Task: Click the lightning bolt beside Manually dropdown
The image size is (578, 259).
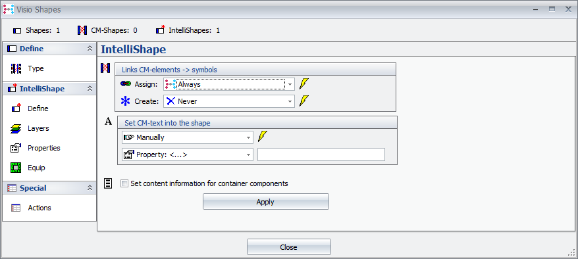Action: pos(262,137)
